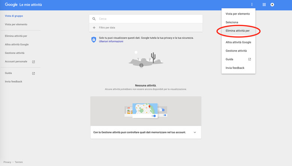Image resolution: width=292 pixels, height=166 pixels.
Task: Click the plus icon beside Filtro per data
Action: [x=94, y=28]
